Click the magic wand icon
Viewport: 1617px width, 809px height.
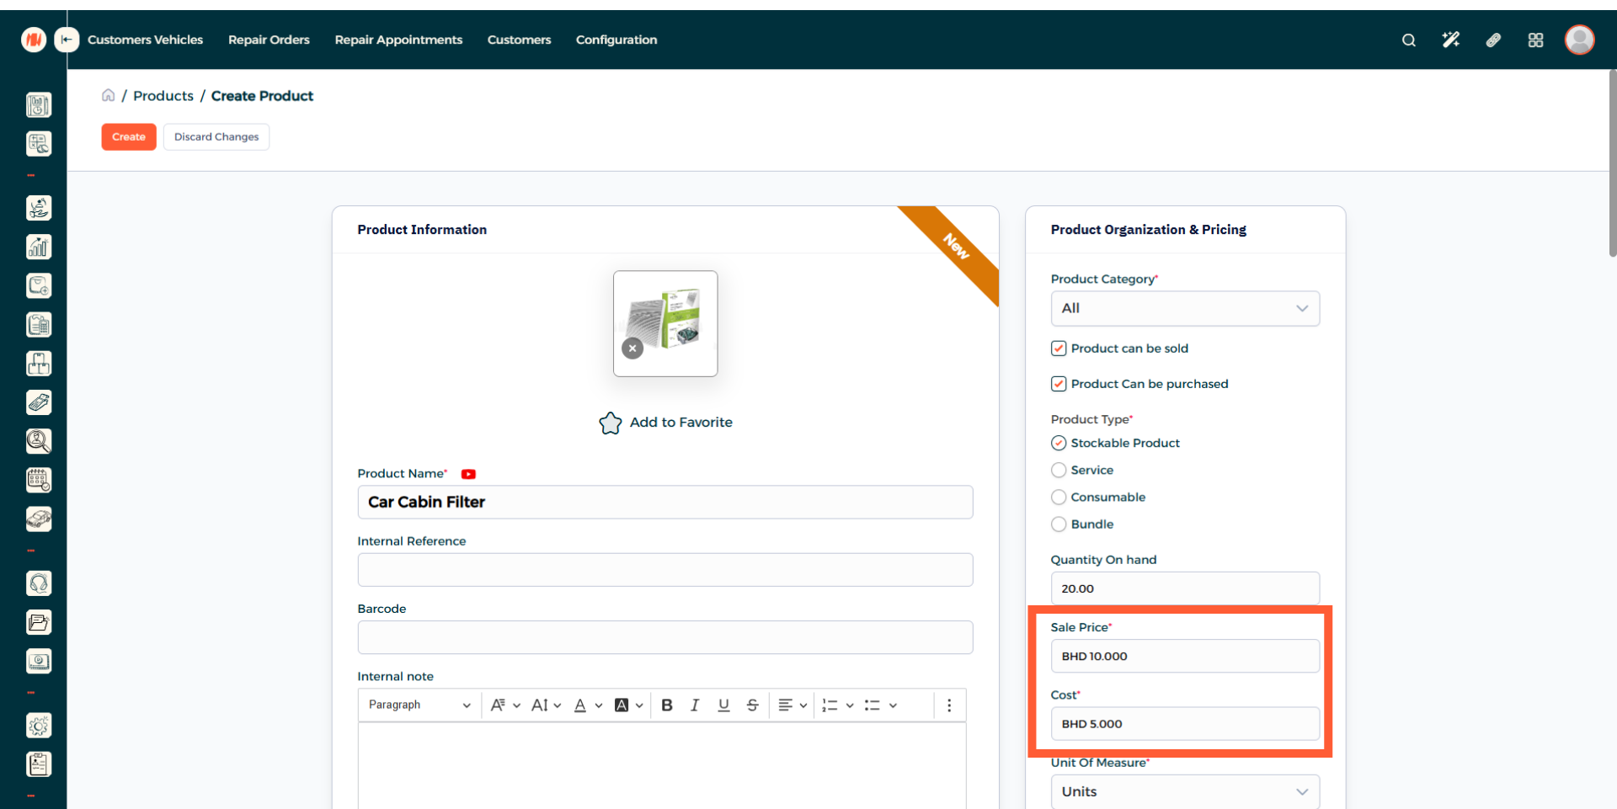pyautogui.click(x=1450, y=40)
